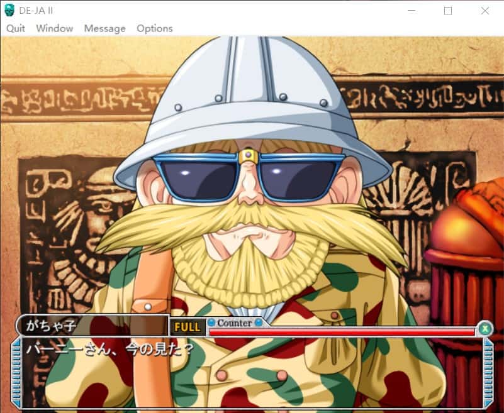Click the left blue ribbed message-box edge
Image resolution: width=504 pixels, height=413 pixels.
pos(16,373)
